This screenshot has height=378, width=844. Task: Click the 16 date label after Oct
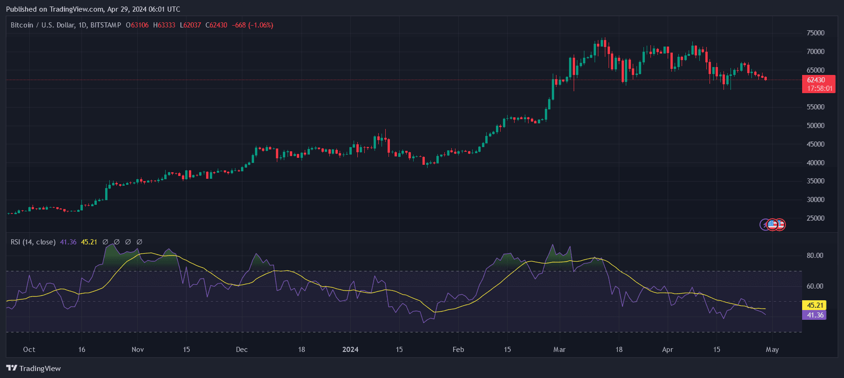click(x=82, y=350)
